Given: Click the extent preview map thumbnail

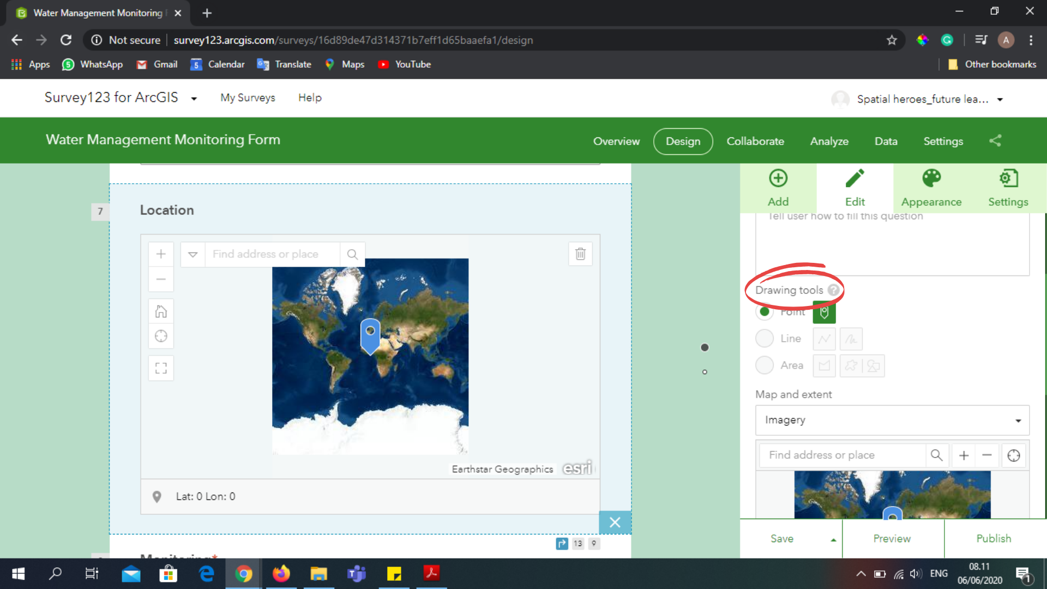Looking at the screenshot, I should pos(892,494).
